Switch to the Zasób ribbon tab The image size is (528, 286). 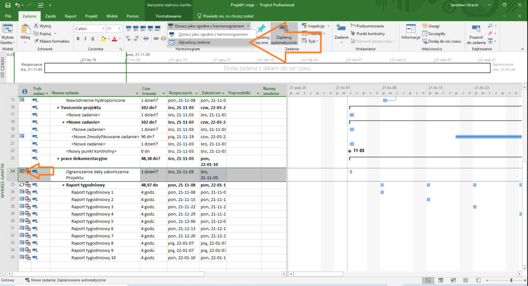click(51, 16)
